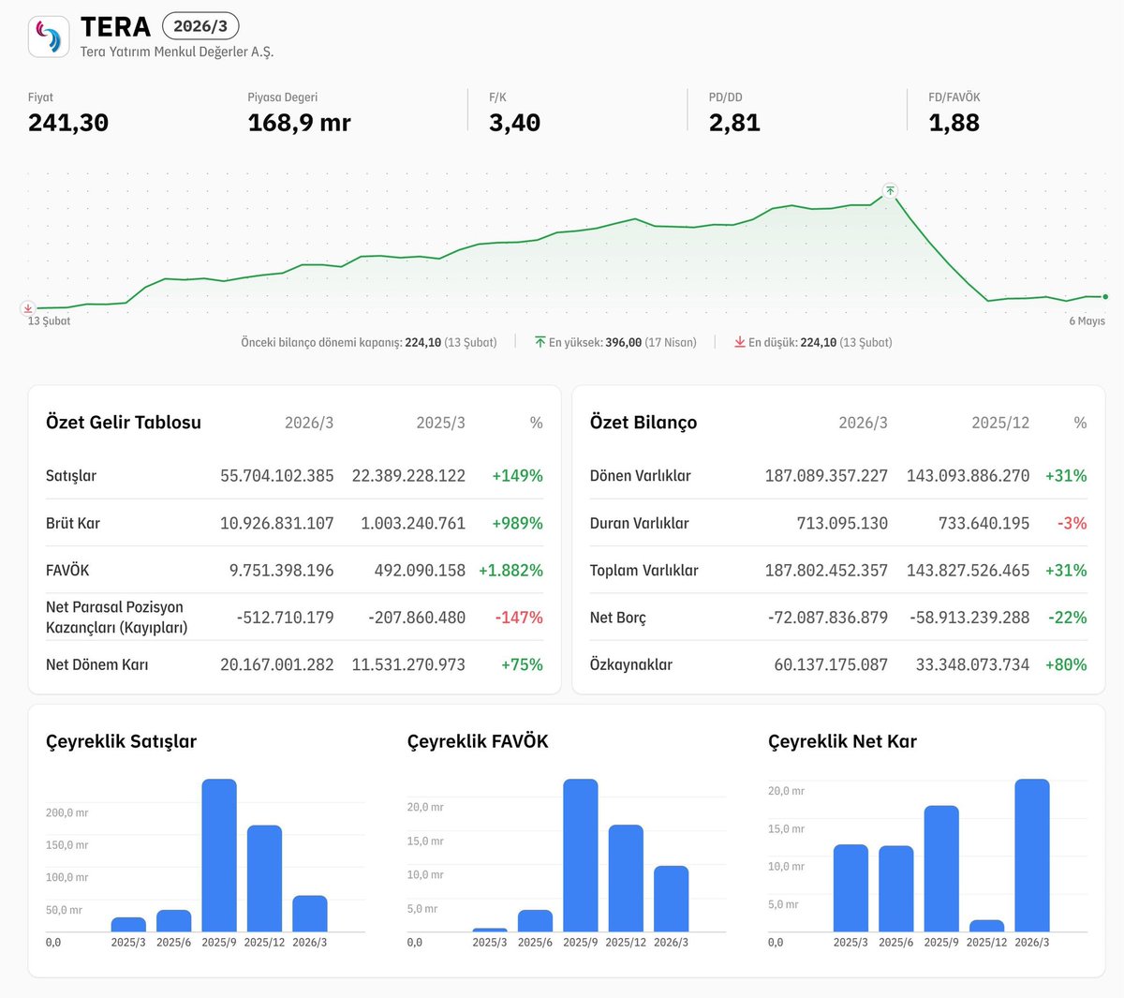Click Duran Varlıklar change -3%
The width and height of the screenshot is (1124, 998).
[x=1072, y=523]
